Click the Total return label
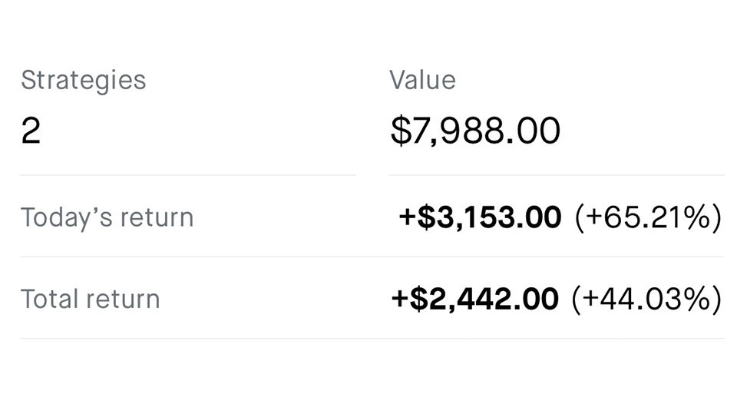The height and width of the screenshot is (414, 737). coord(91,300)
